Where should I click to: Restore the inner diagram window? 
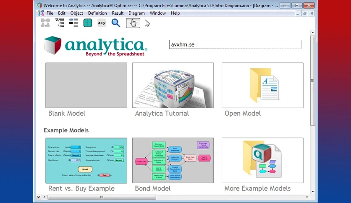point(305,13)
